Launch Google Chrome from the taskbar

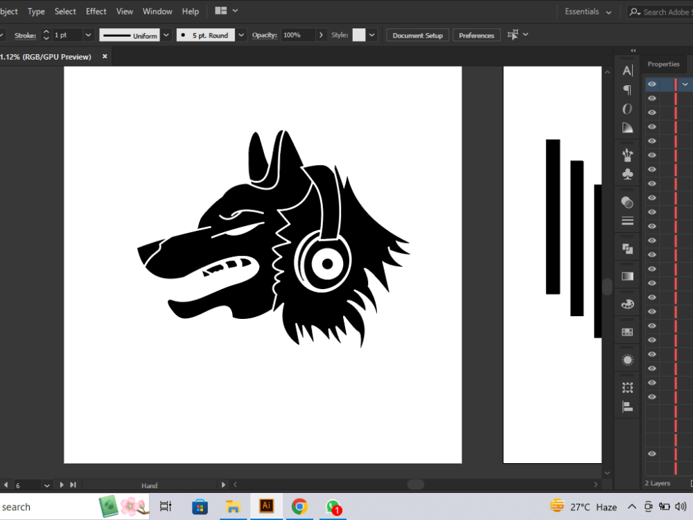click(299, 506)
